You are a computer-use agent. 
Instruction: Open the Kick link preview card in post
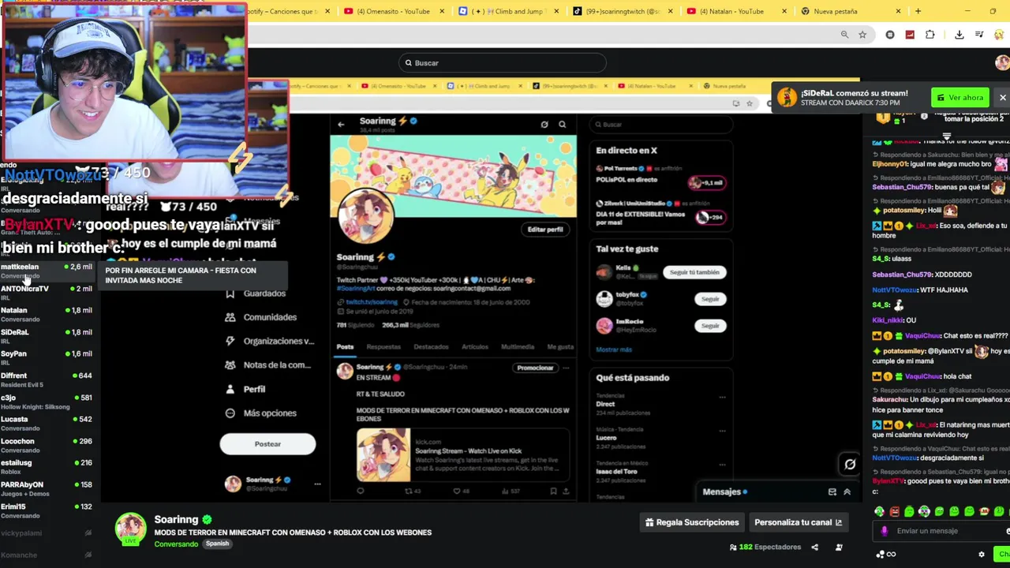click(x=463, y=455)
